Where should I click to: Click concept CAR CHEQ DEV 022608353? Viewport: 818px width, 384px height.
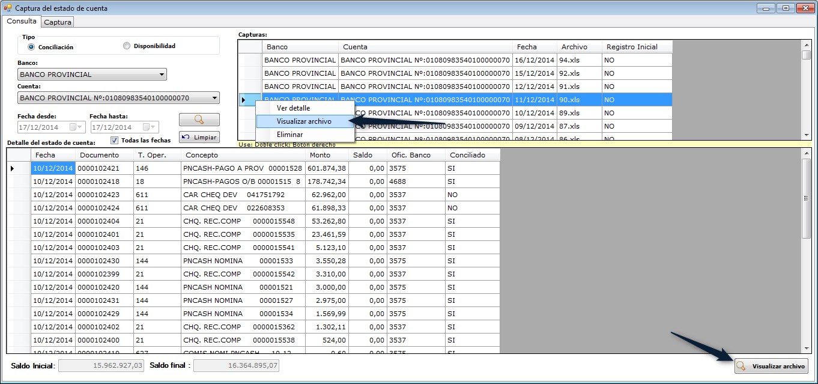point(243,208)
